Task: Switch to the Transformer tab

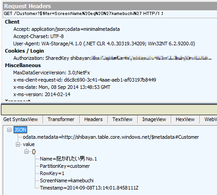Action: point(61,119)
